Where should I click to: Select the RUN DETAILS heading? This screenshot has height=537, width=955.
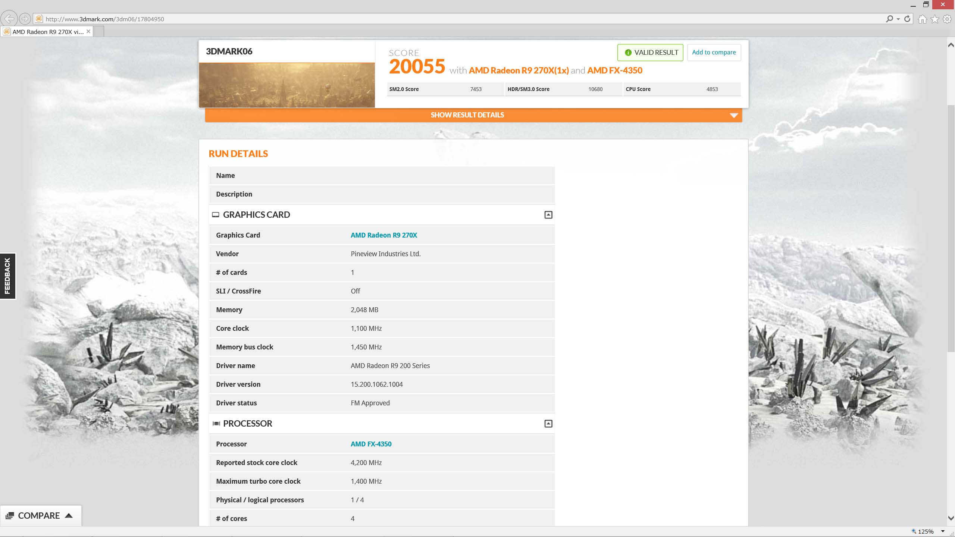(238, 154)
